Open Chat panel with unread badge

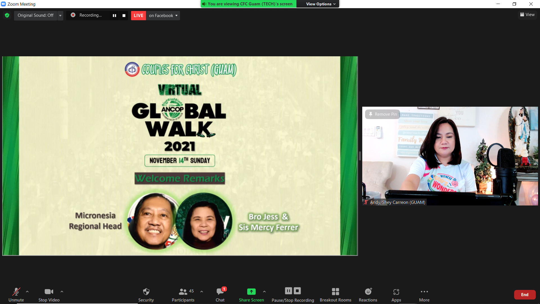[220, 294]
